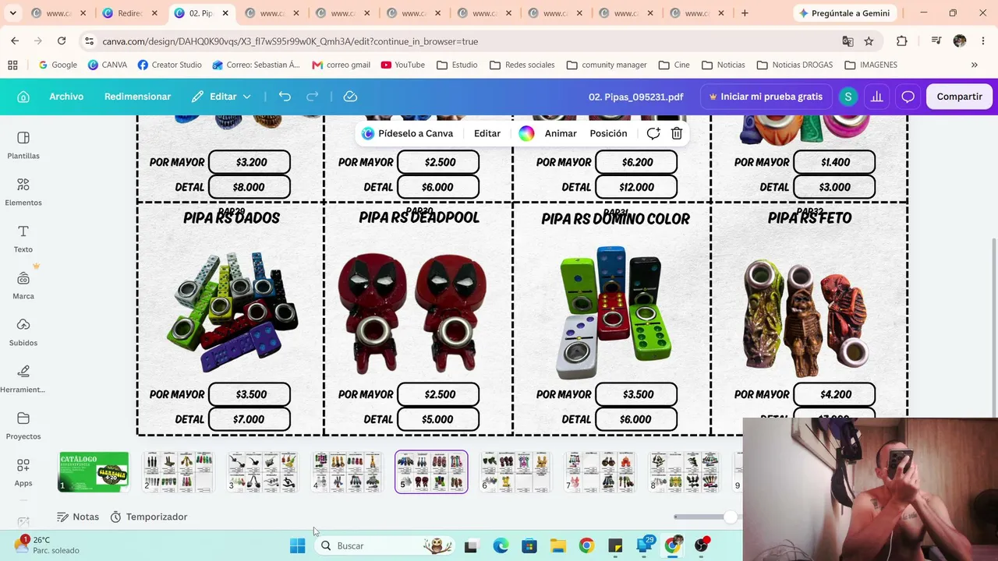Open the comments speech bubble icon
The image size is (998, 561).
click(x=908, y=97)
